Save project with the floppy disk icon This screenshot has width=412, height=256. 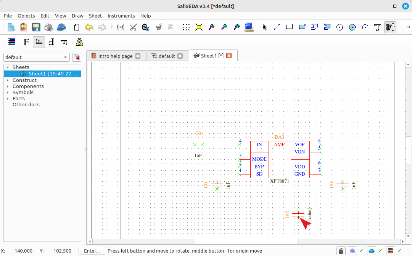pos(36,27)
